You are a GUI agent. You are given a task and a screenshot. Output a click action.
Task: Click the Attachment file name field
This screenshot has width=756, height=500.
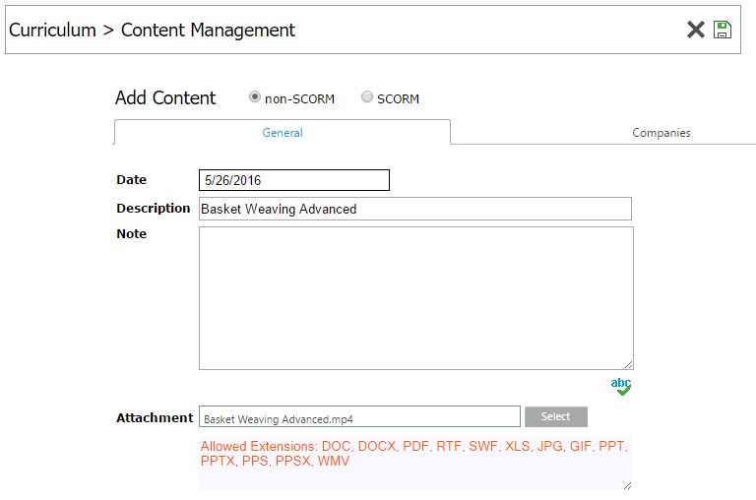point(359,417)
